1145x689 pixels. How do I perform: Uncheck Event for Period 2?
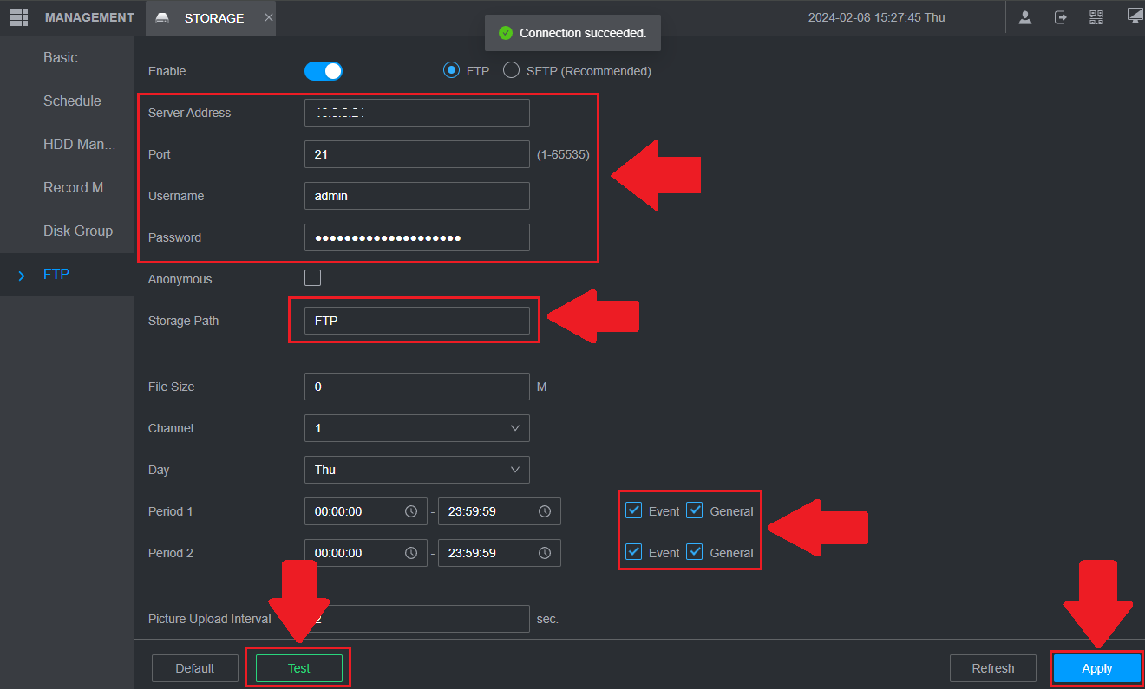[634, 552]
